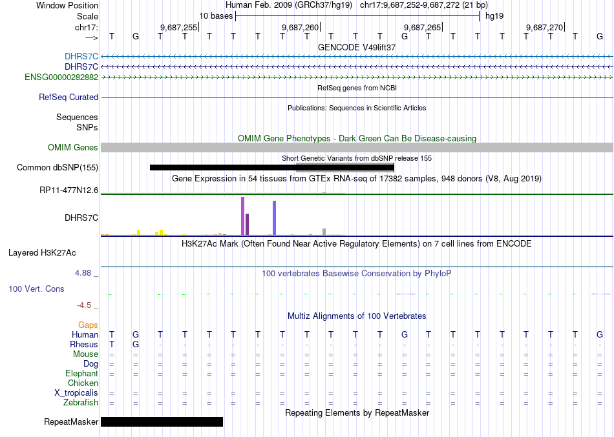Click the blue GTEx expression bar
The image size is (614, 437).
(275, 218)
